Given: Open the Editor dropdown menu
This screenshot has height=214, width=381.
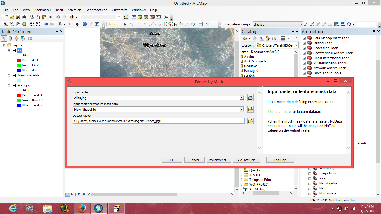Looking at the screenshot, I should [114, 24].
